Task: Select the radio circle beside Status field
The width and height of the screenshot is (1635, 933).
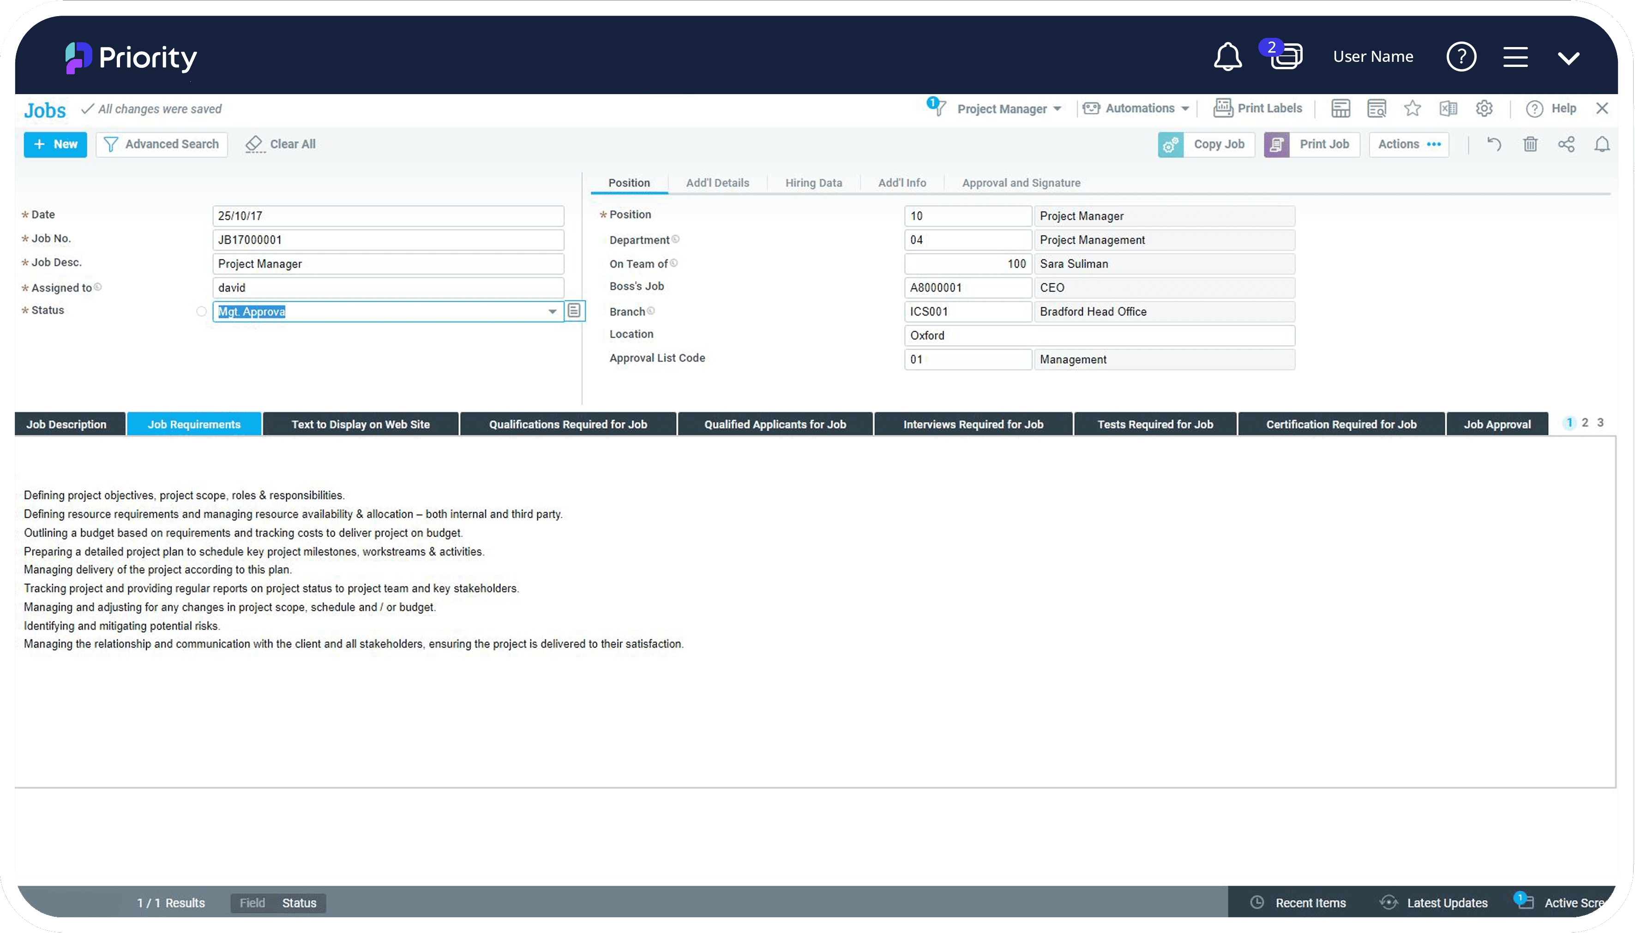Action: (x=201, y=311)
